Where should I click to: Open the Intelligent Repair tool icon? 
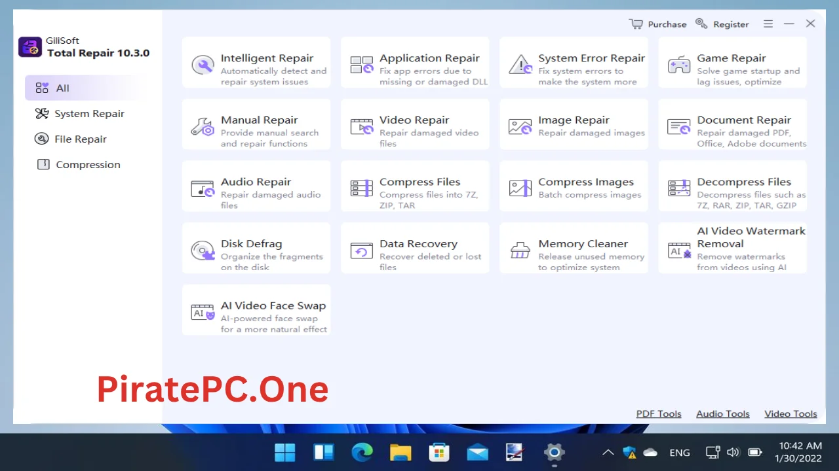click(203, 65)
